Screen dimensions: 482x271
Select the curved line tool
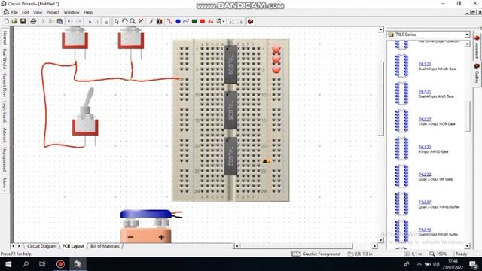(x=186, y=21)
